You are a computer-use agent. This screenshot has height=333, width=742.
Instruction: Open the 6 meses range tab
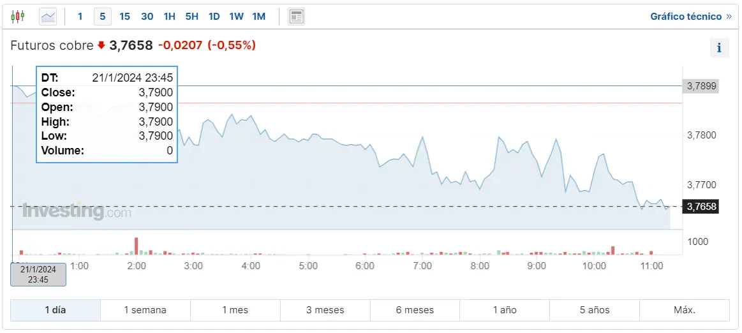[x=415, y=310]
